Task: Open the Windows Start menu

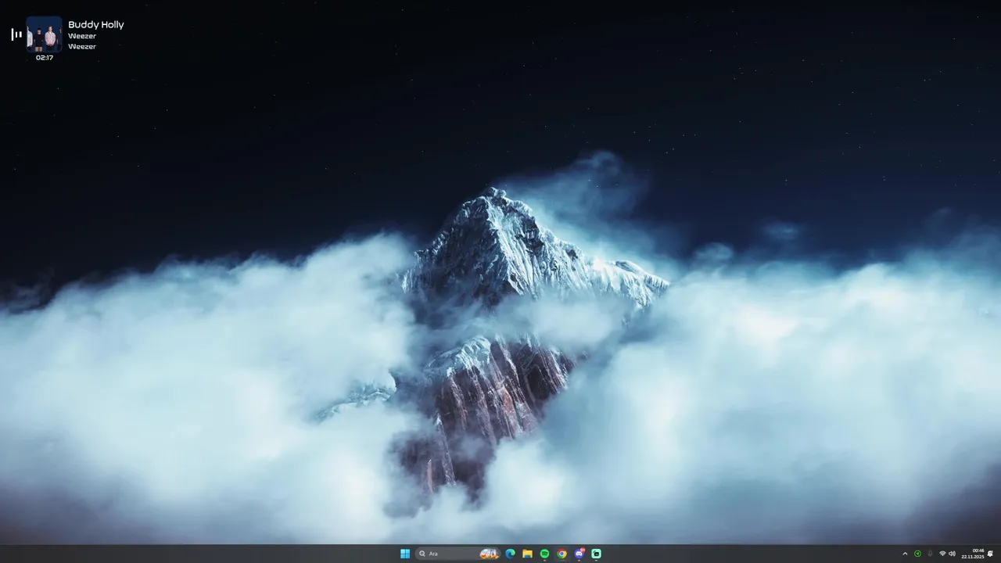Action: (405, 554)
